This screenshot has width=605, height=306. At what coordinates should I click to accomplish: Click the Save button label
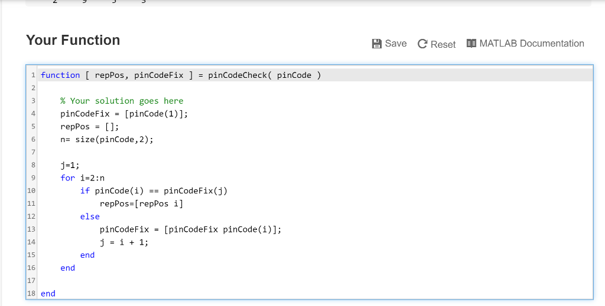(396, 44)
